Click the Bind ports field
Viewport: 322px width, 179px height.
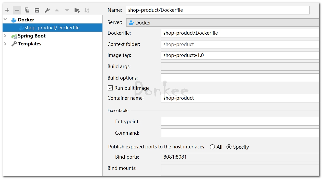pos(240,157)
